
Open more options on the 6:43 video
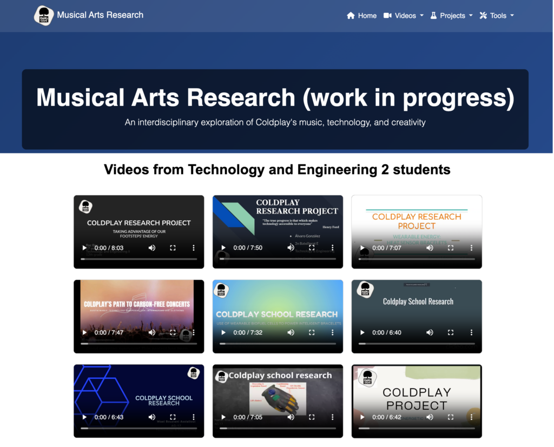[x=194, y=417]
